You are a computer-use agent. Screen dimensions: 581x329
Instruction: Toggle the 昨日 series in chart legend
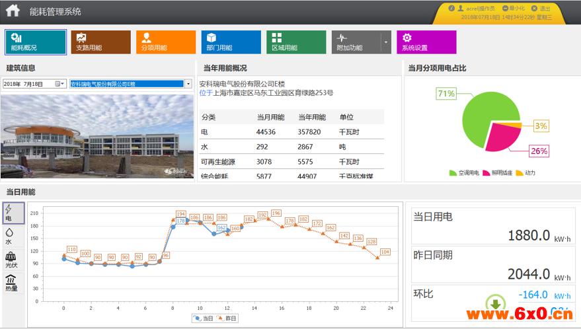pyautogui.click(x=227, y=318)
